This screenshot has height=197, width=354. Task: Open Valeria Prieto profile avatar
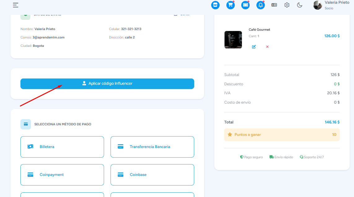tap(317, 5)
